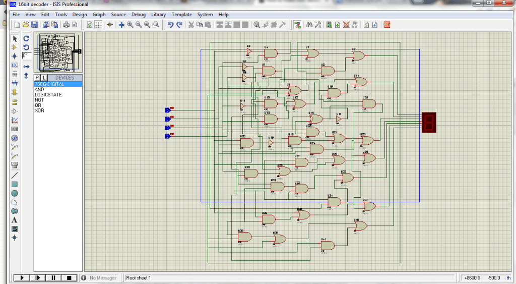Viewport: 516px width, 284px height.
Task: Select LOGICSTATE in the devices list
Action: [x=48, y=95]
